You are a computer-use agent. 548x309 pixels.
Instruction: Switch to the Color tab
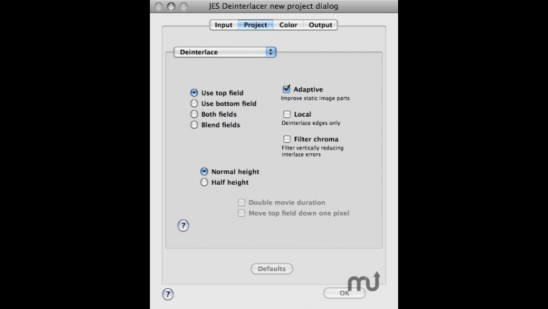(x=288, y=25)
